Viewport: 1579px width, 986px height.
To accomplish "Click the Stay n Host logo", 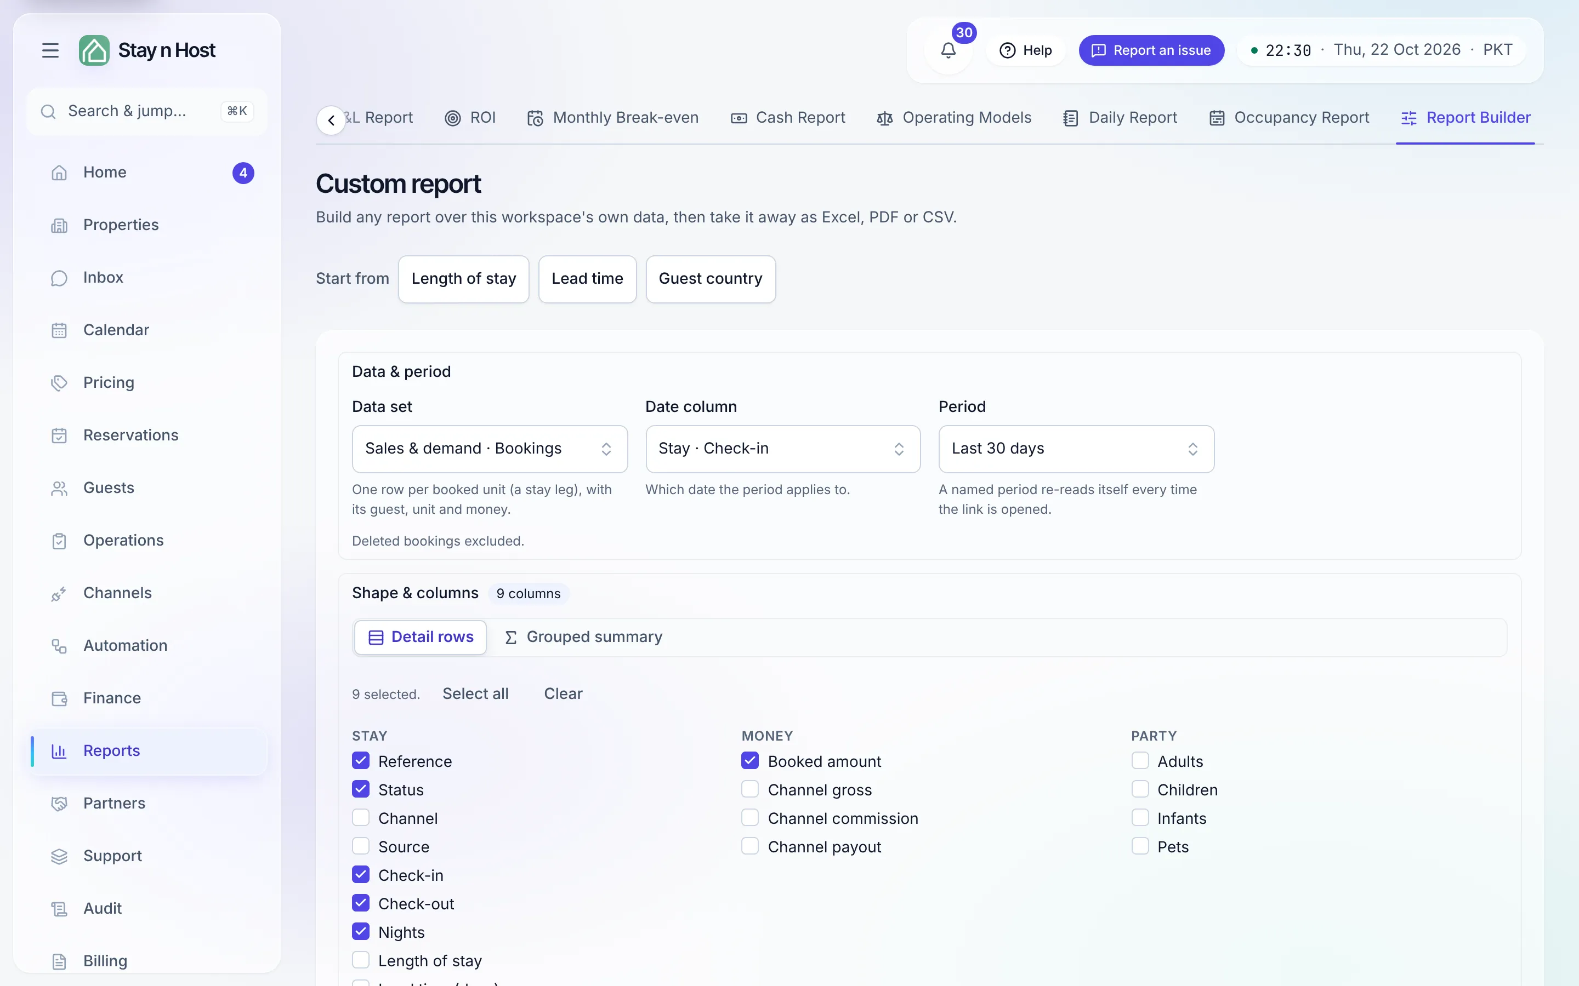I will click(x=147, y=50).
